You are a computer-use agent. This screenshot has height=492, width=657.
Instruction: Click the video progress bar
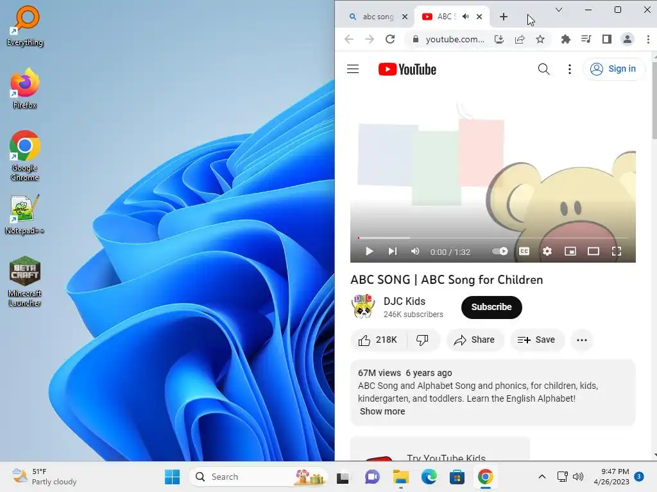pos(493,238)
